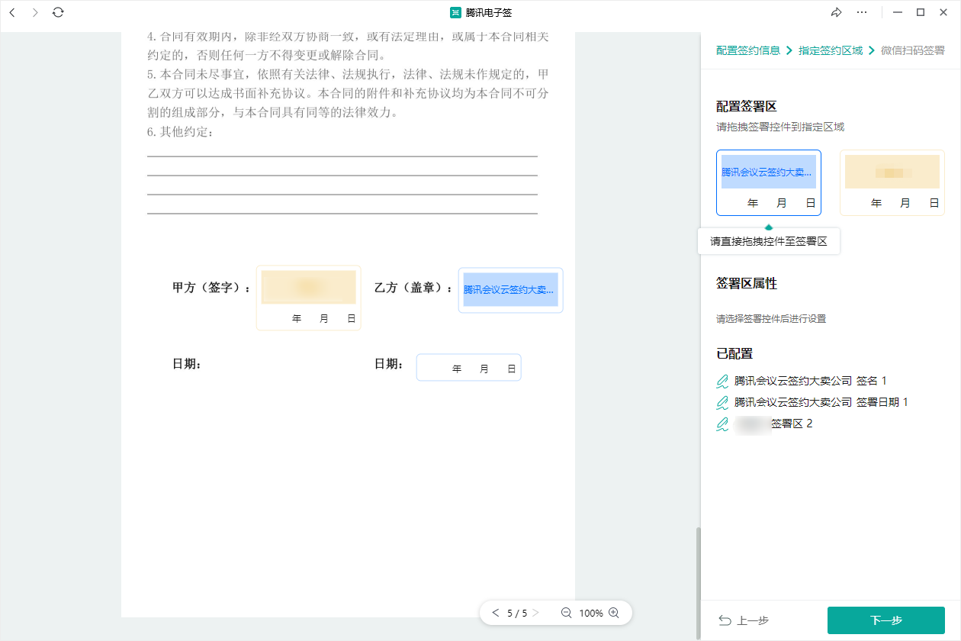Open the ellipsis more-options menu

pos(862,12)
